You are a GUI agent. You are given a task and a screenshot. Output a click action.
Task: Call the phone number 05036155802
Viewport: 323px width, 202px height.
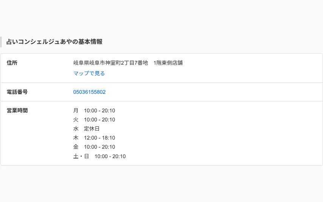[89, 92]
